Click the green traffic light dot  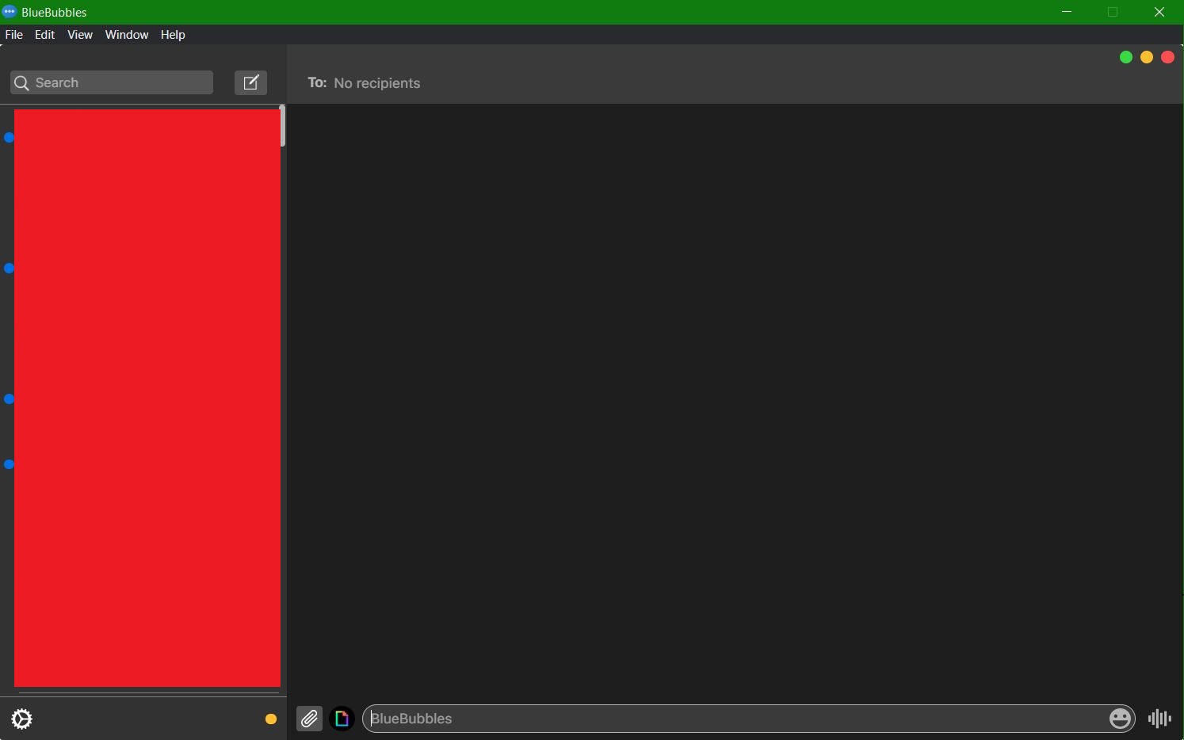(x=1125, y=56)
